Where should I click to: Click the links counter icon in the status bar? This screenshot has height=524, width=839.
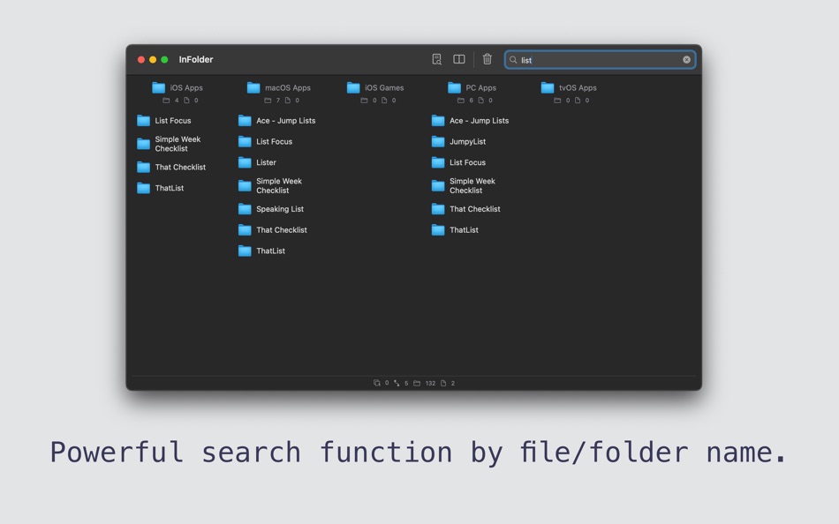[397, 383]
